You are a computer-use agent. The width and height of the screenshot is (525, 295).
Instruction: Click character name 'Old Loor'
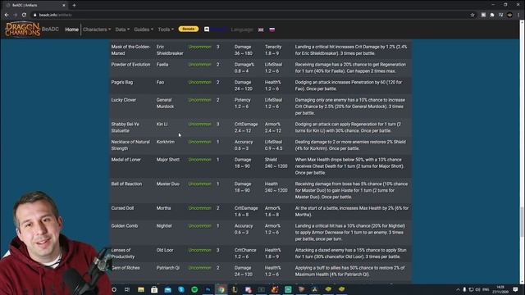[165, 250]
